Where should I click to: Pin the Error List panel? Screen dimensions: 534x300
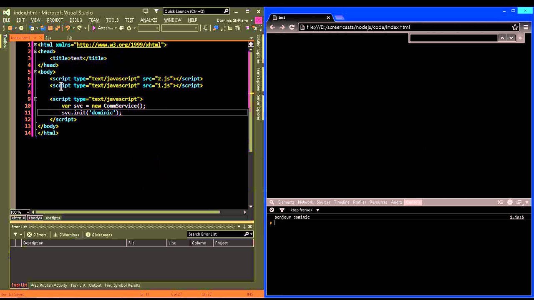tap(244, 227)
